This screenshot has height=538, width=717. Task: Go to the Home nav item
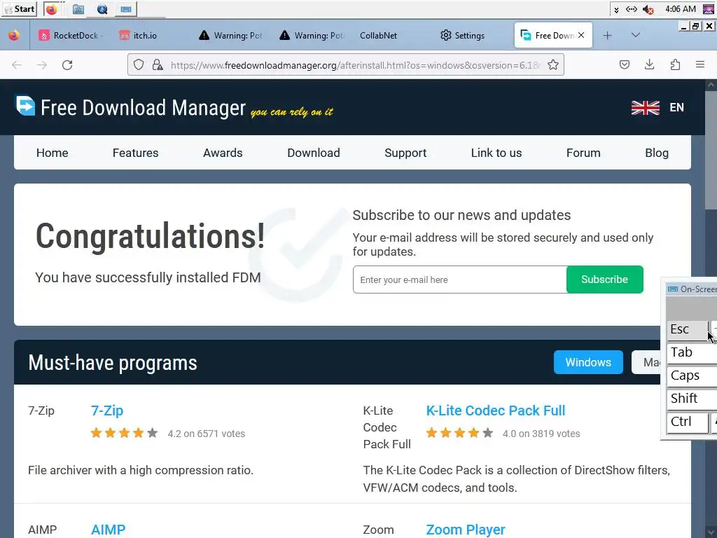tap(52, 153)
